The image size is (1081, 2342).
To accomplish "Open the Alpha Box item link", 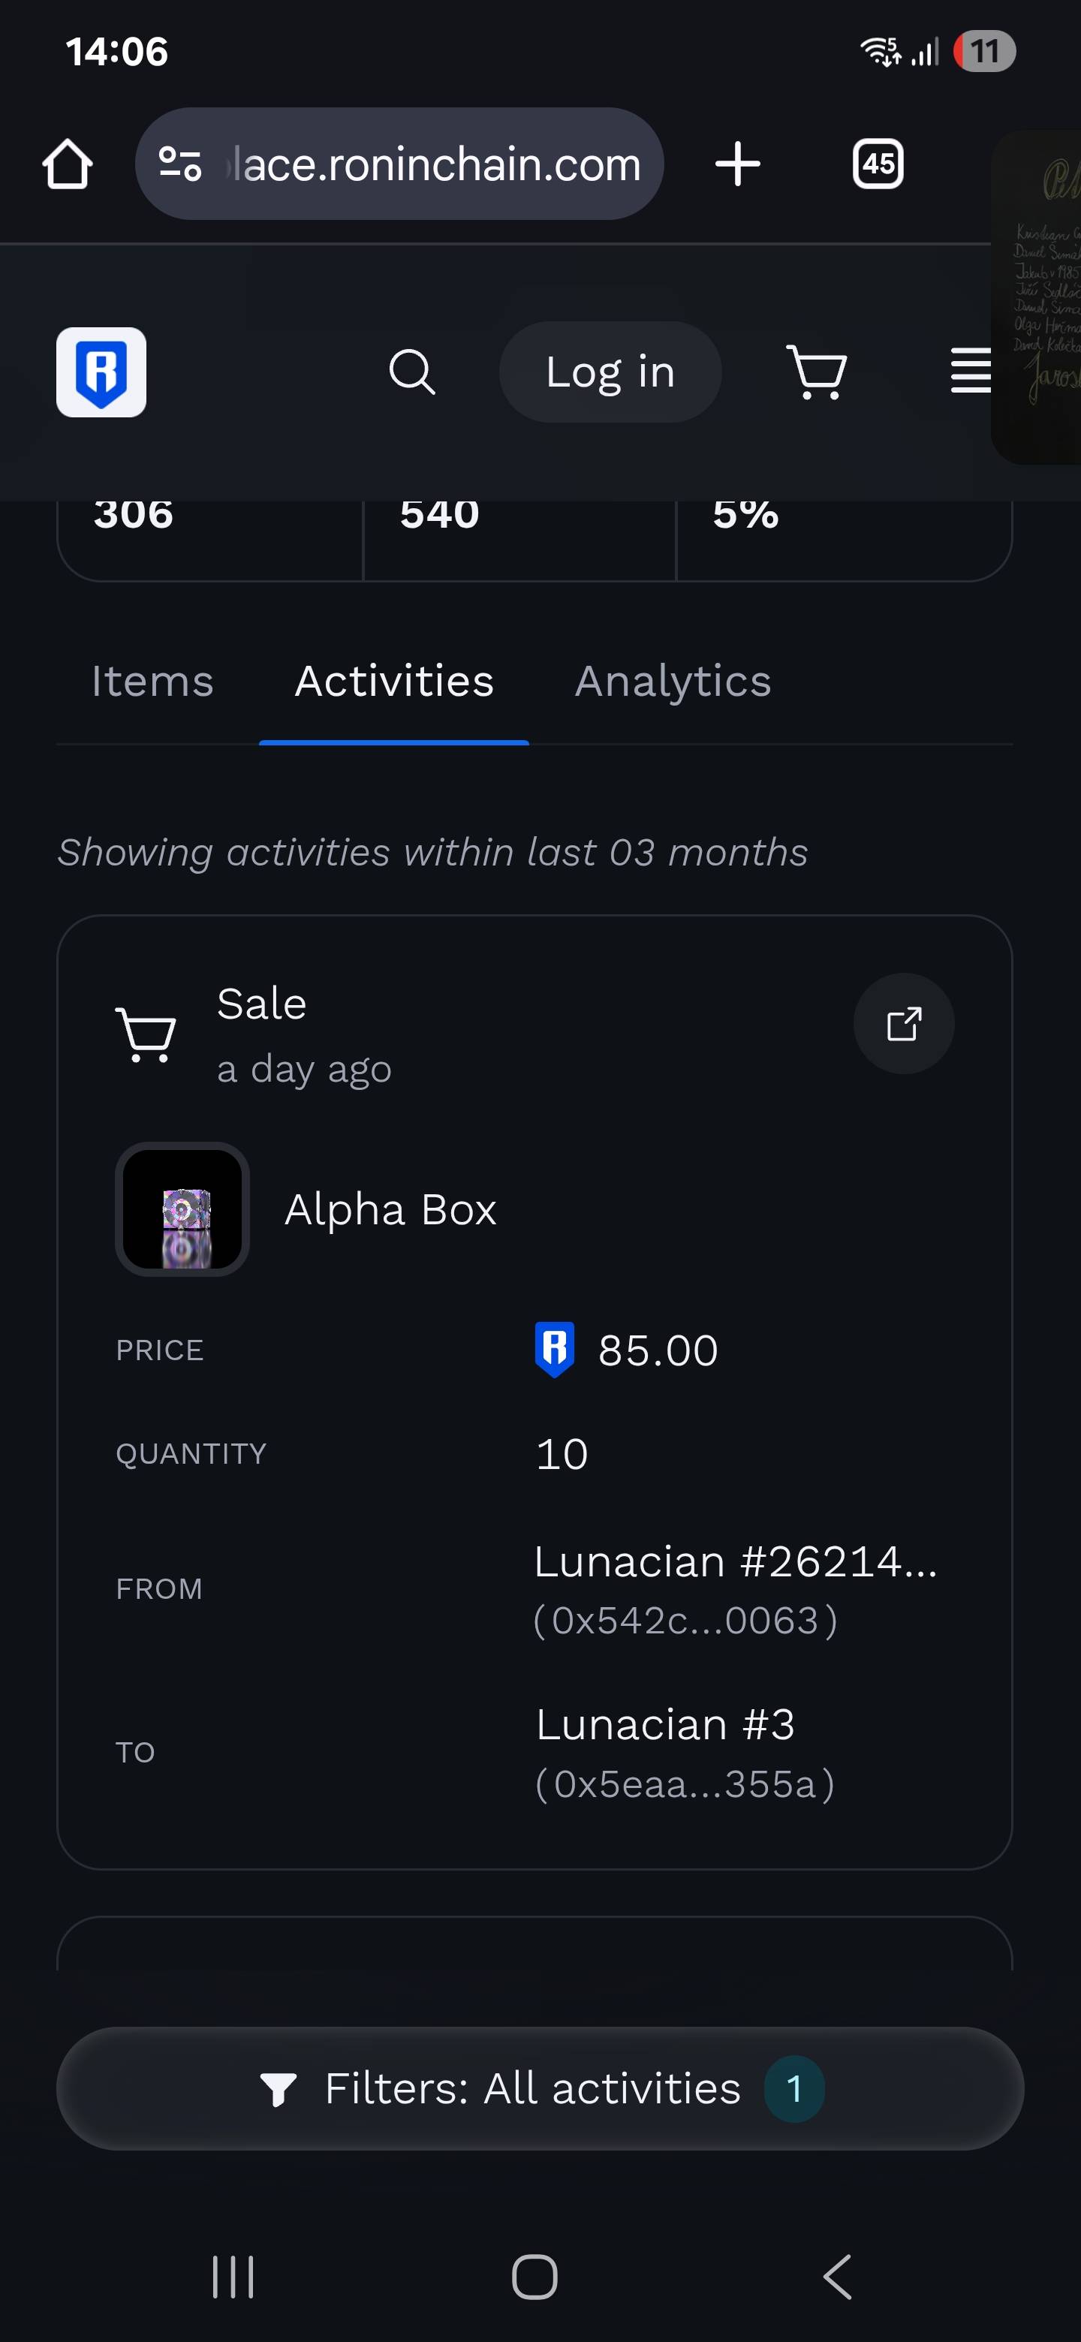I will 391,1210.
